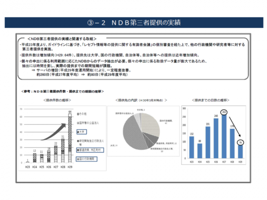This screenshot has width=267, height=200.
Task: Expand the ＜参考：ＮＤＢ第三者提供件数・提供までの期間の推移＞ heading
Action: click(62, 91)
